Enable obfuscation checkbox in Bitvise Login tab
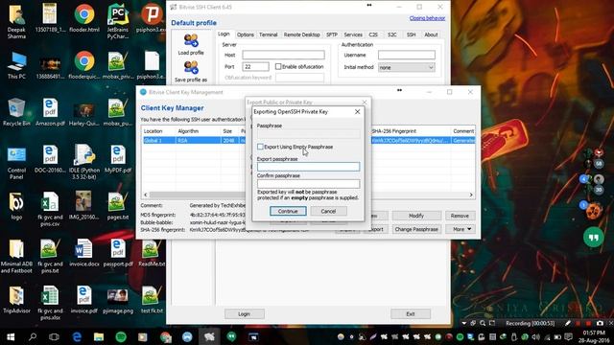This screenshot has height=345, width=614. [x=278, y=66]
